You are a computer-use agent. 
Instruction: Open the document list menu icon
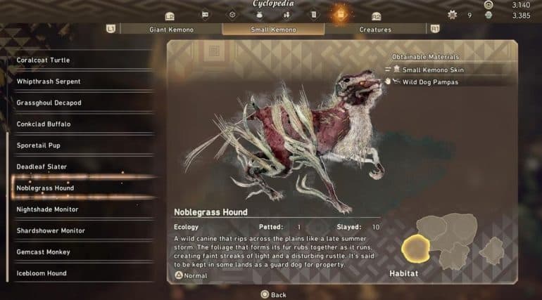click(313, 15)
